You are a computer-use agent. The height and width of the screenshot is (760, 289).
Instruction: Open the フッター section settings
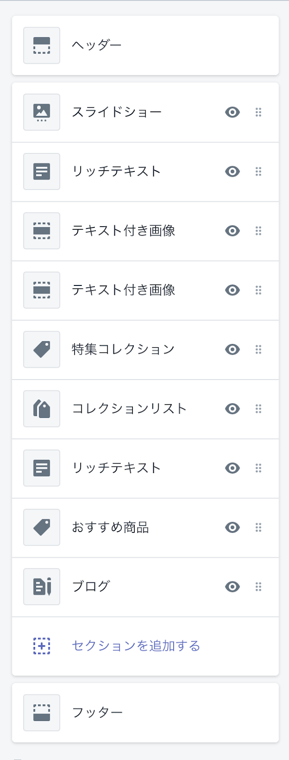coord(97,712)
